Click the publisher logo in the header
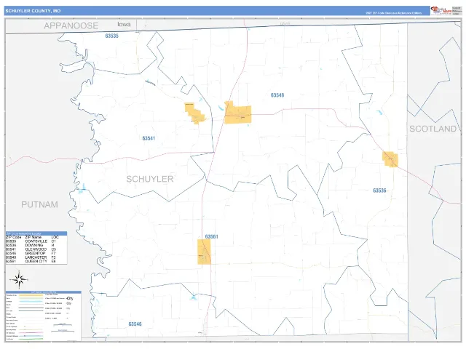 [441, 10]
